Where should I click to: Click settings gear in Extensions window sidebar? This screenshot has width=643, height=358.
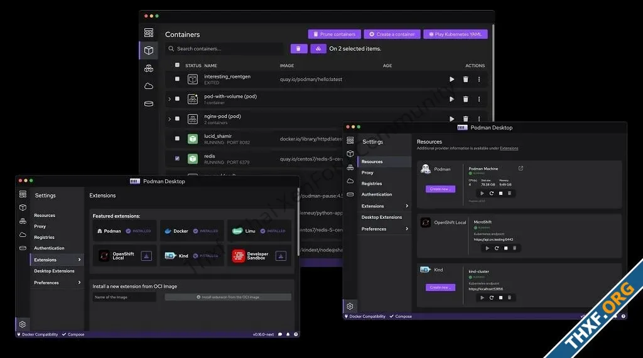click(23, 324)
